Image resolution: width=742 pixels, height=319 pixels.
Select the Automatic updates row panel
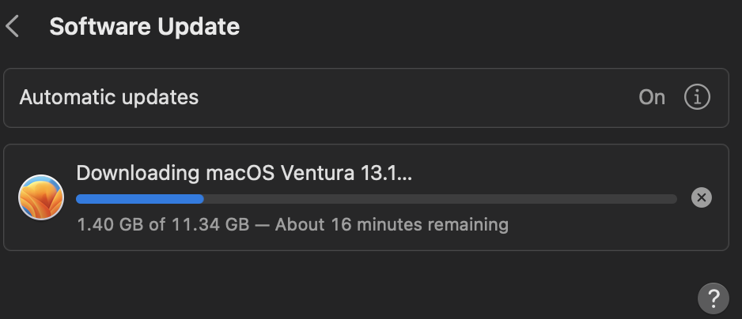[x=365, y=98]
